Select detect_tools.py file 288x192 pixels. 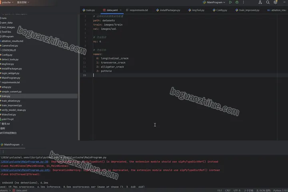click(9, 59)
